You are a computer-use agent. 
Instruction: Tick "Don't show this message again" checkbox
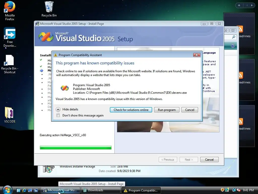click(58, 115)
